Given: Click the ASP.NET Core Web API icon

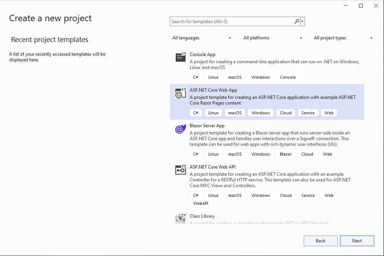Looking at the screenshot, I should 181,170.
